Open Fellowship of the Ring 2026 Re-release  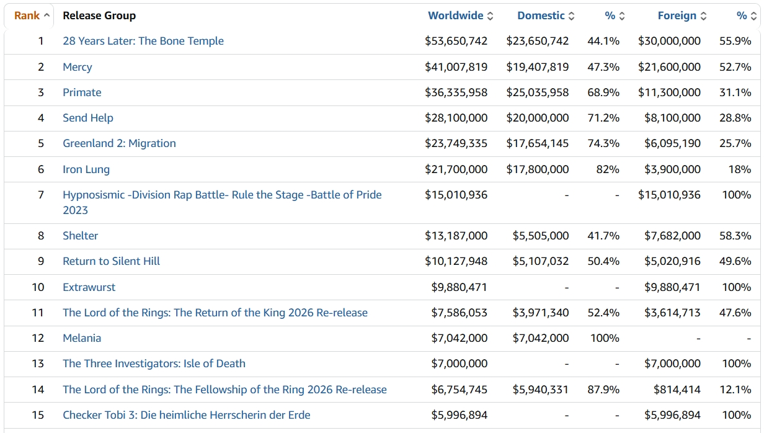tap(224, 390)
